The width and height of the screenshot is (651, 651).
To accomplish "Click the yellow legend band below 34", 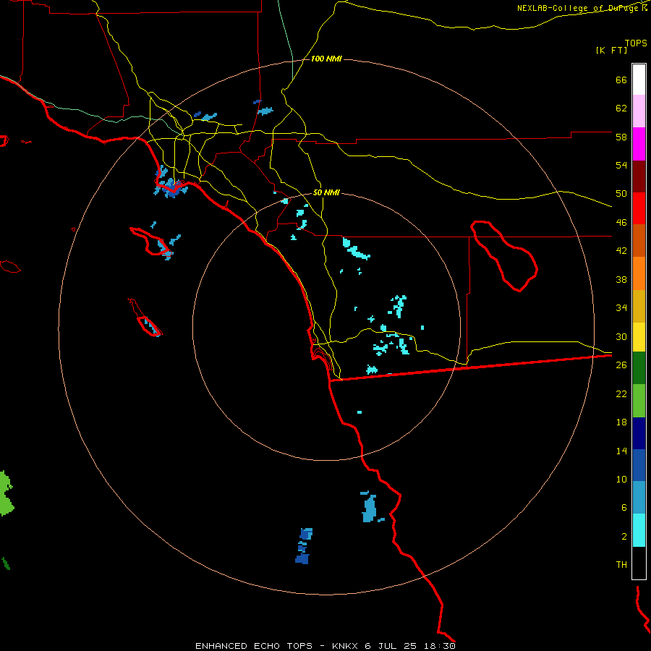I will pos(639,337).
